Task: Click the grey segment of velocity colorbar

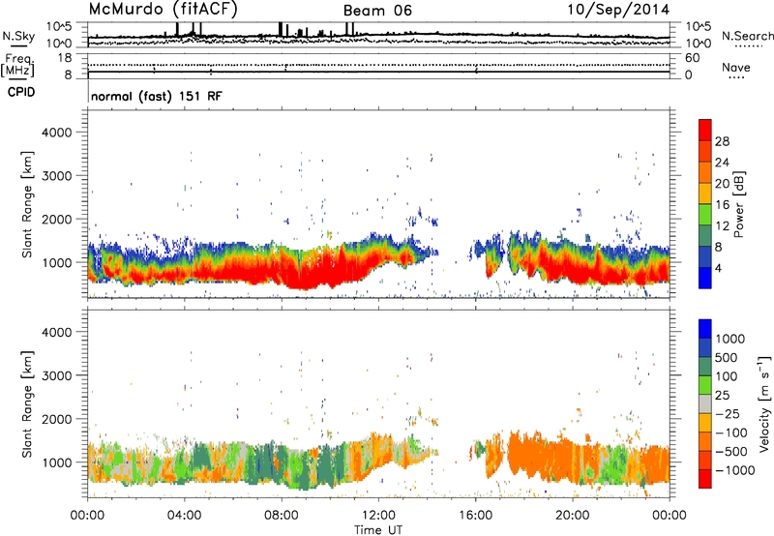Action: [x=705, y=403]
